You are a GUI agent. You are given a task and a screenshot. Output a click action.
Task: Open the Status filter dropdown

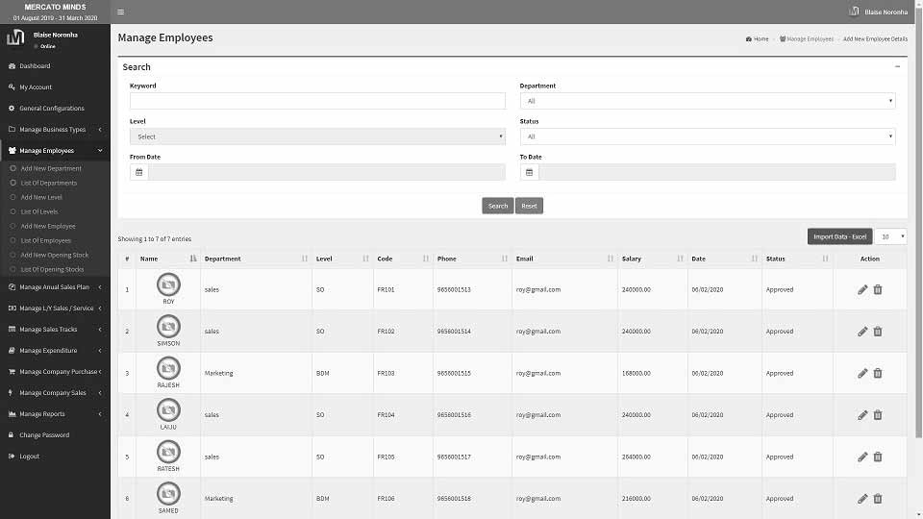coord(708,136)
